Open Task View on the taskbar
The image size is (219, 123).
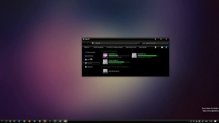pos(14,121)
